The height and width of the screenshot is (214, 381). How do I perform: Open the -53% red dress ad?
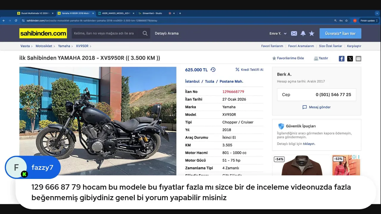click(346, 165)
